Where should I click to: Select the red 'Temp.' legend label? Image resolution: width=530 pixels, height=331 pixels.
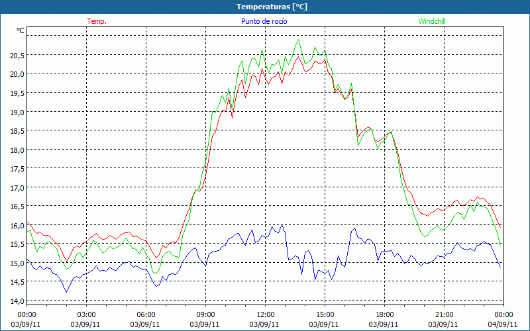click(x=97, y=21)
